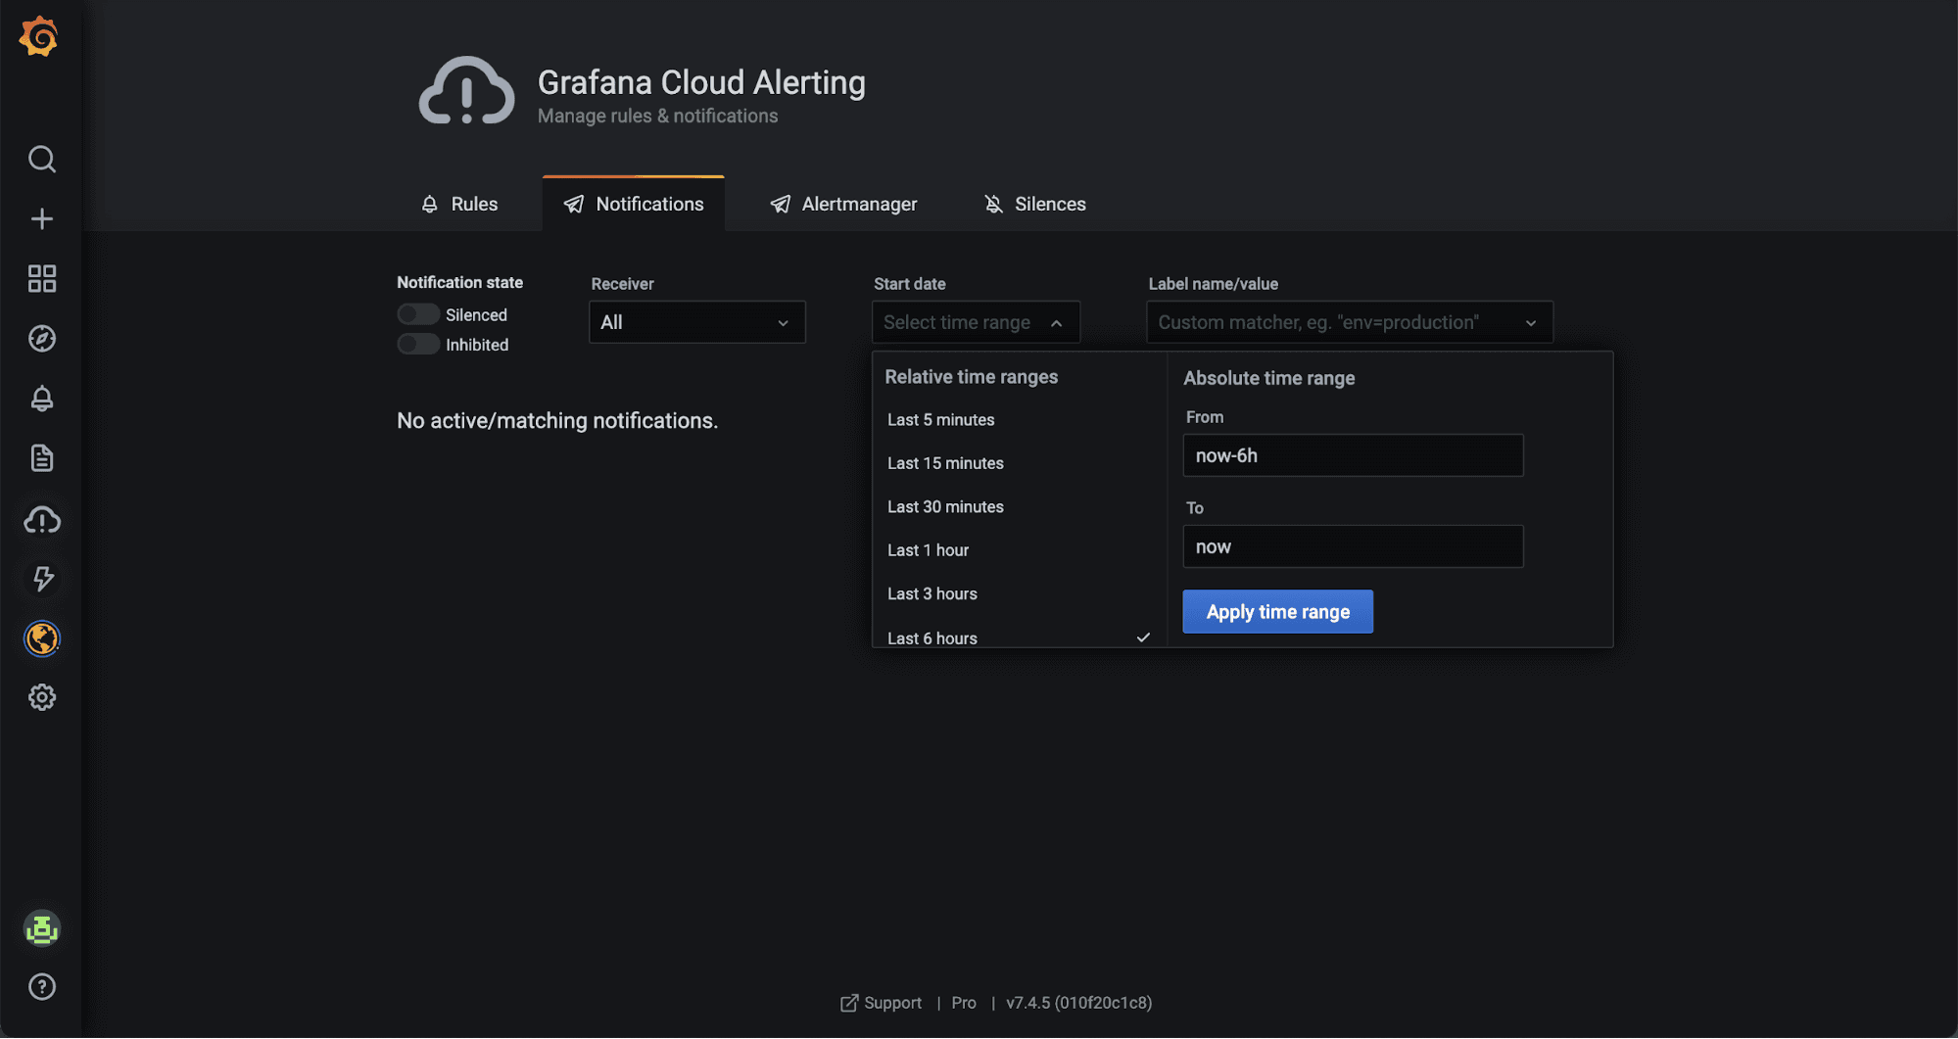Toggle the Silenced notification state switch
The height and width of the screenshot is (1039, 1958).
coord(418,314)
